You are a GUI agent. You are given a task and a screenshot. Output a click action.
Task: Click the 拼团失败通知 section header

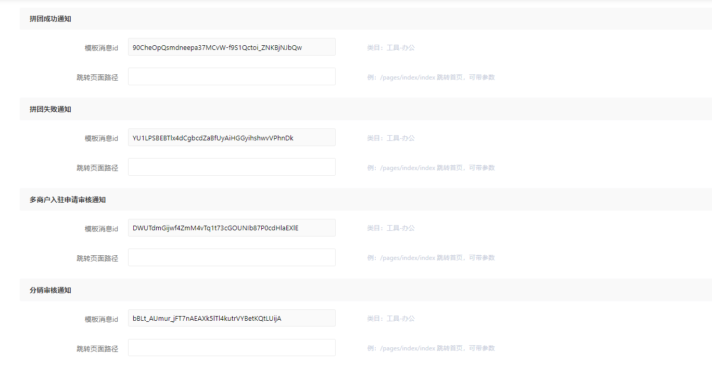click(x=50, y=109)
